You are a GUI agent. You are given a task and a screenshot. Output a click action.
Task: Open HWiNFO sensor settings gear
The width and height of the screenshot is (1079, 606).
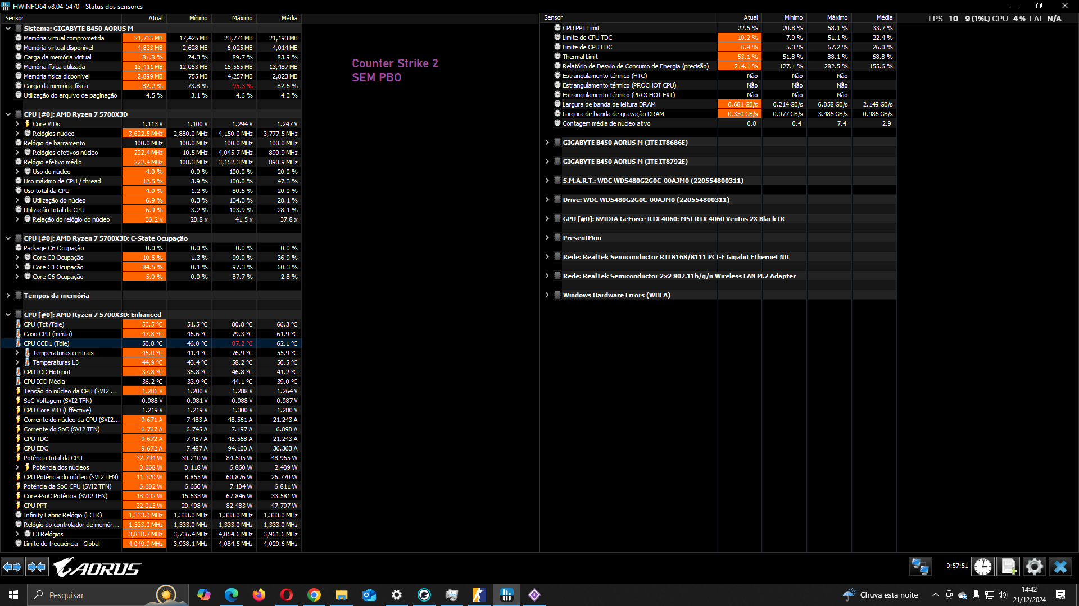point(1034,567)
